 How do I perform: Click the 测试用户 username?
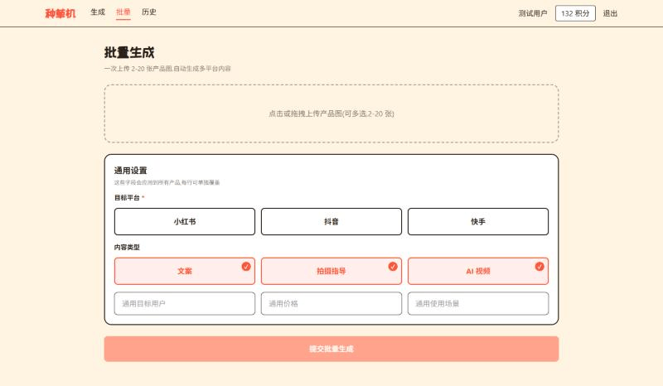tap(533, 13)
